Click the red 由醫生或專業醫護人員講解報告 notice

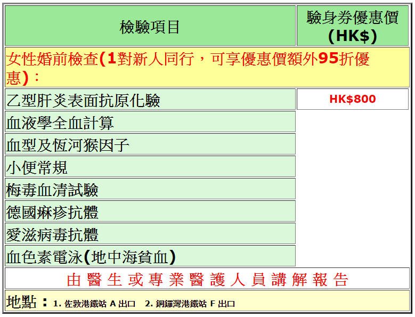pos(208,280)
